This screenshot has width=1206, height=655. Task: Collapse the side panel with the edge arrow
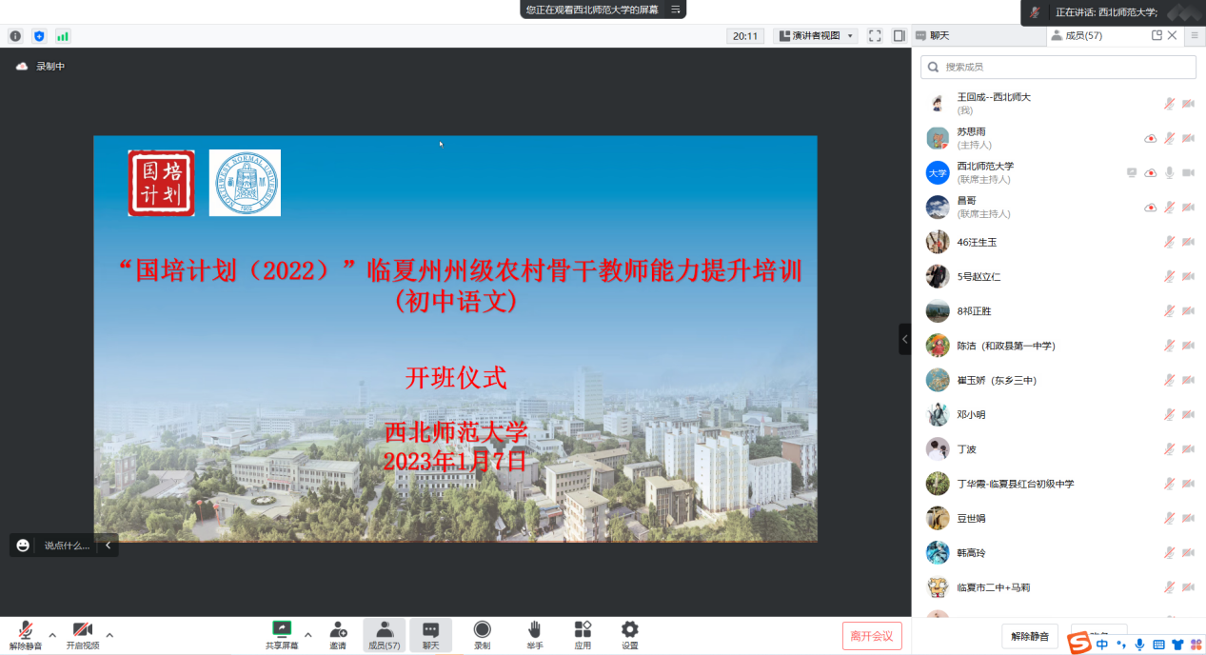904,339
